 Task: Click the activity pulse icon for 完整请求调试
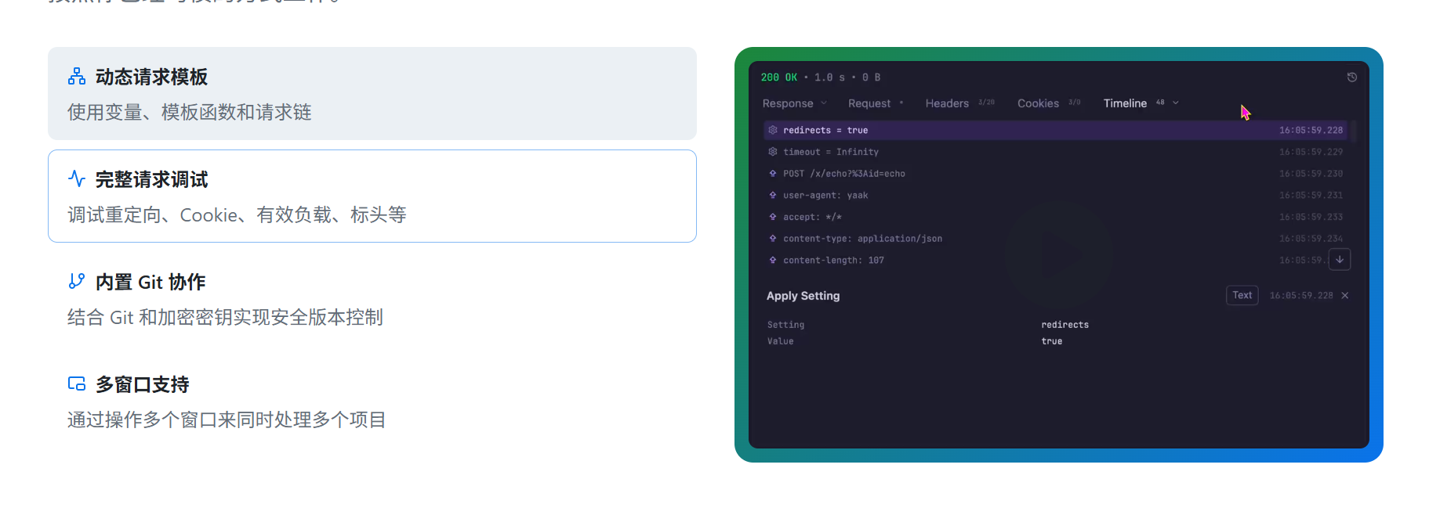click(x=77, y=179)
